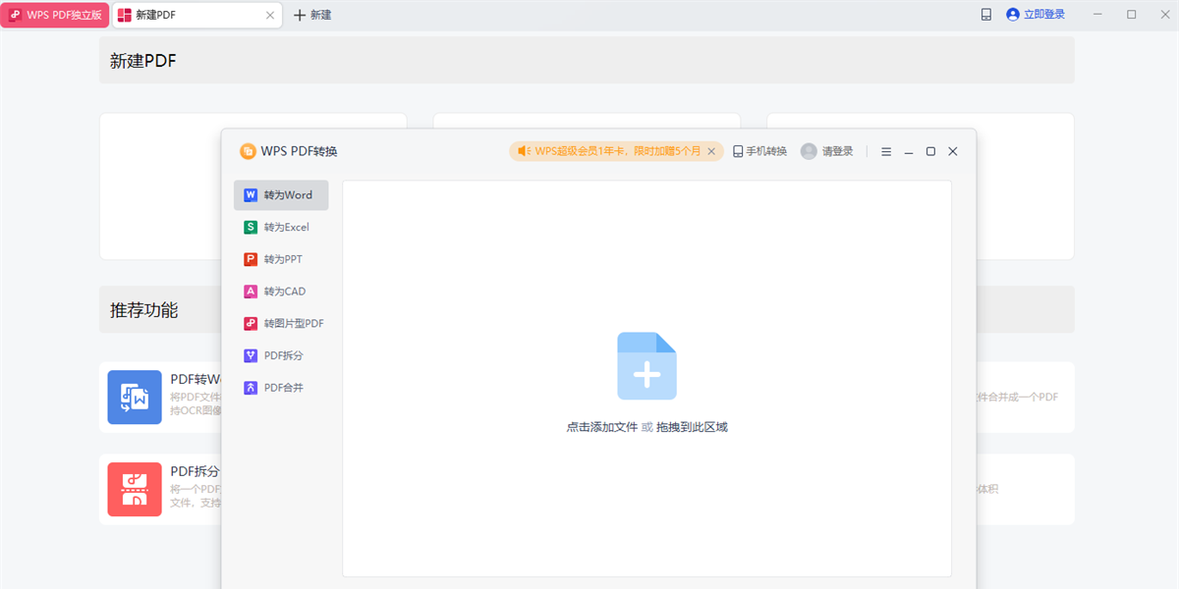Minimize the WPS PDF转换 dialog
1179x589 pixels.
point(909,152)
